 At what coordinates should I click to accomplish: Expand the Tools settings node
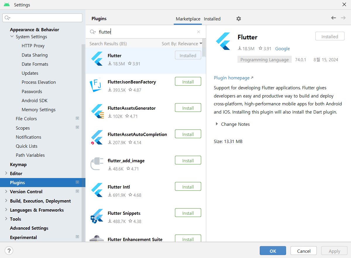click(x=6, y=219)
